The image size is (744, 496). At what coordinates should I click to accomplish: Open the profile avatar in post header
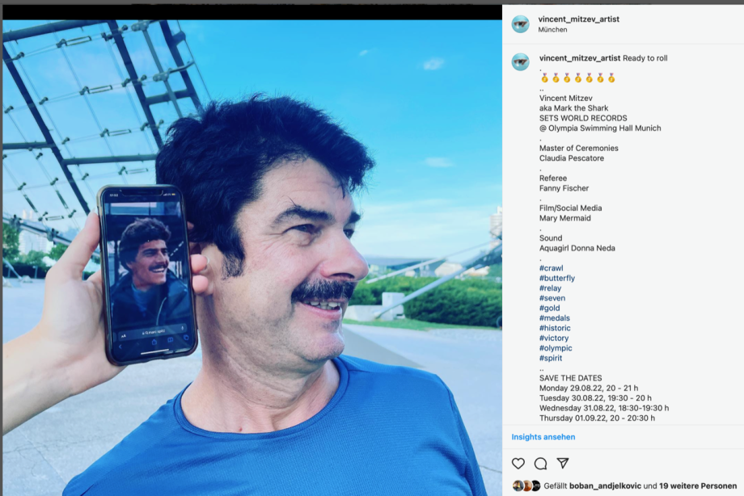[x=521, y=23]
